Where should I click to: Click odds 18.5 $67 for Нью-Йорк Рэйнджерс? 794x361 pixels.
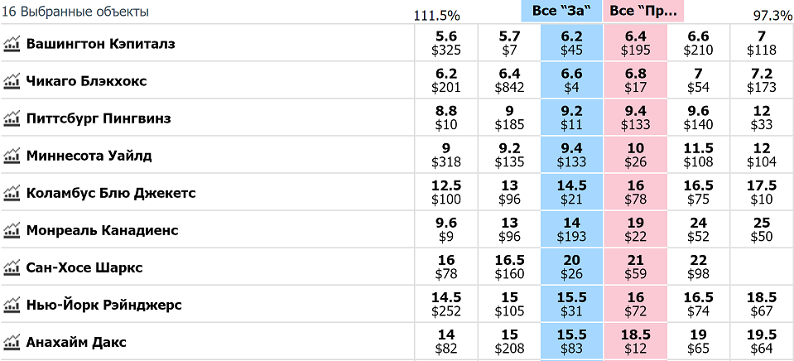(x=761, y=305)
